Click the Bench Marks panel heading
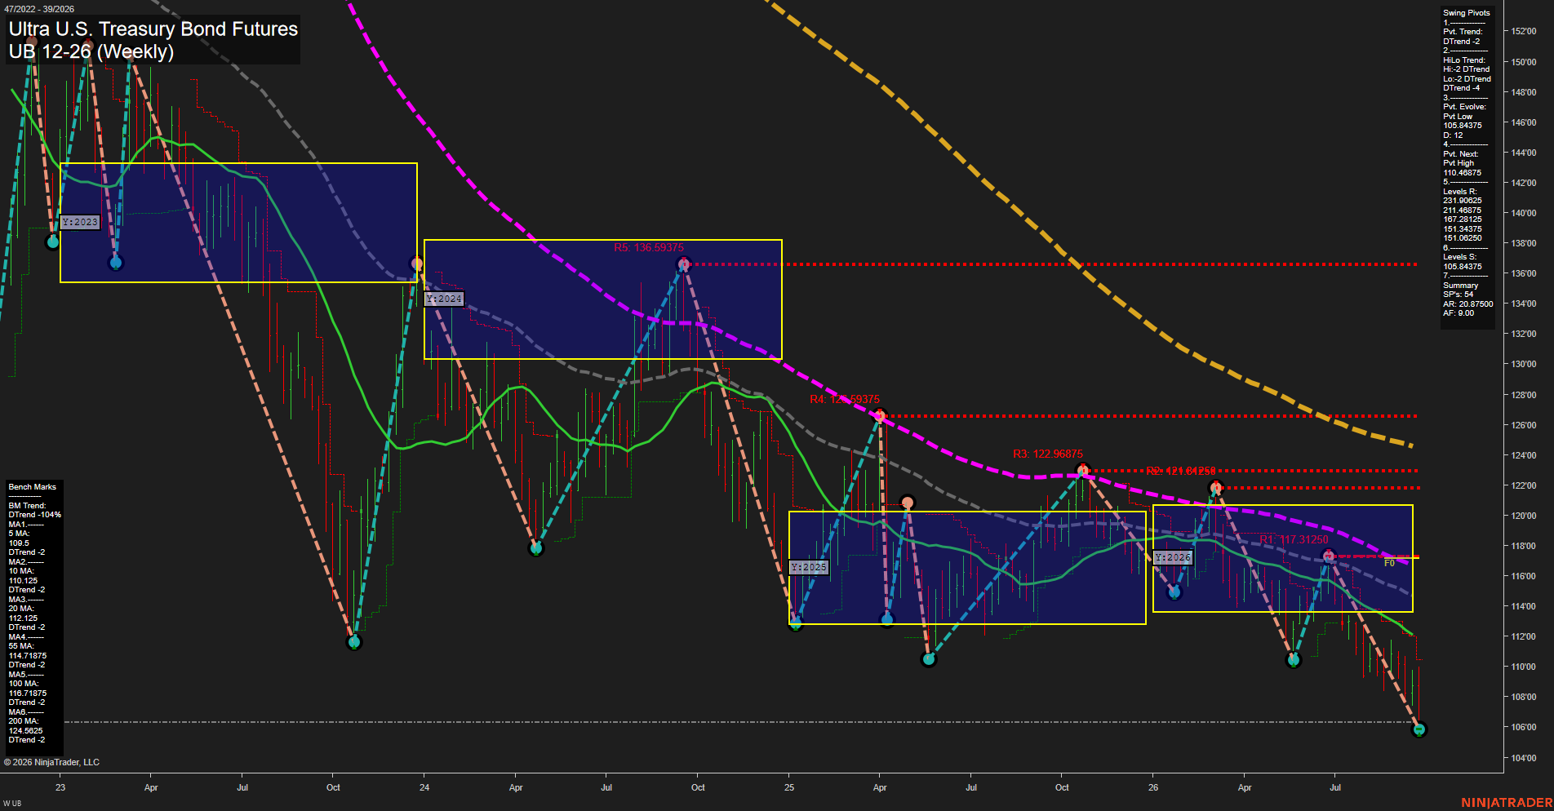Image resolution: width=1554 pixels, height=811 pixels. [33, 487]
